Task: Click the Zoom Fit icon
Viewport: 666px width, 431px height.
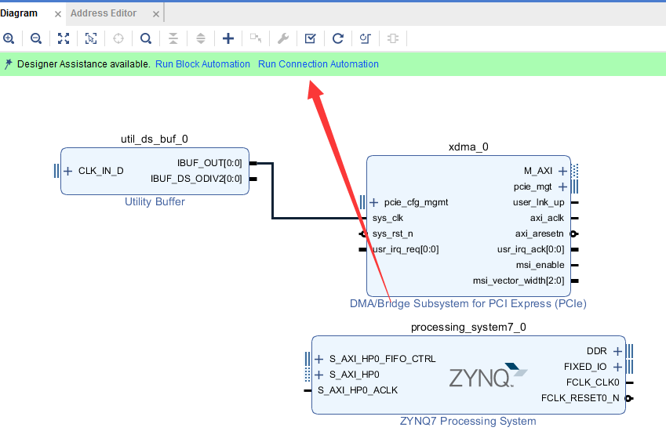Action: (64, 38)
